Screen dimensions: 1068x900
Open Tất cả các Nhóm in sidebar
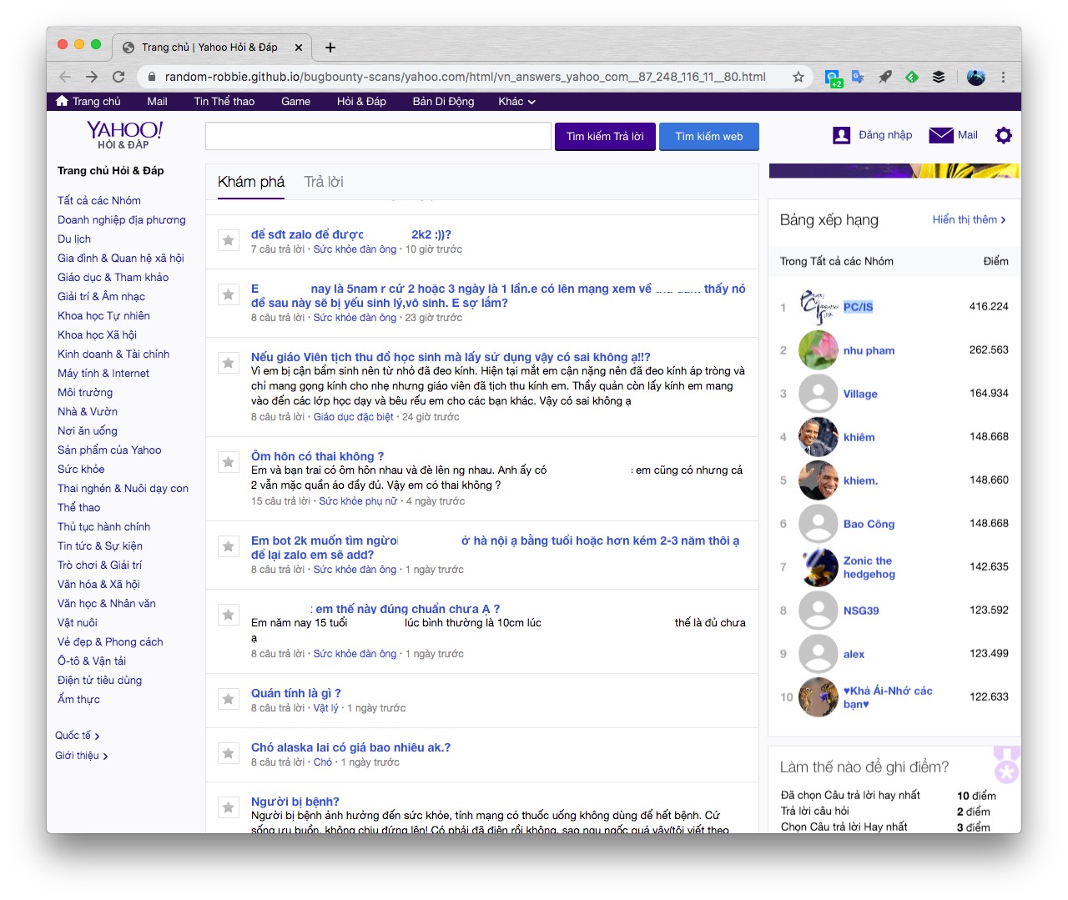click(99, 200)
